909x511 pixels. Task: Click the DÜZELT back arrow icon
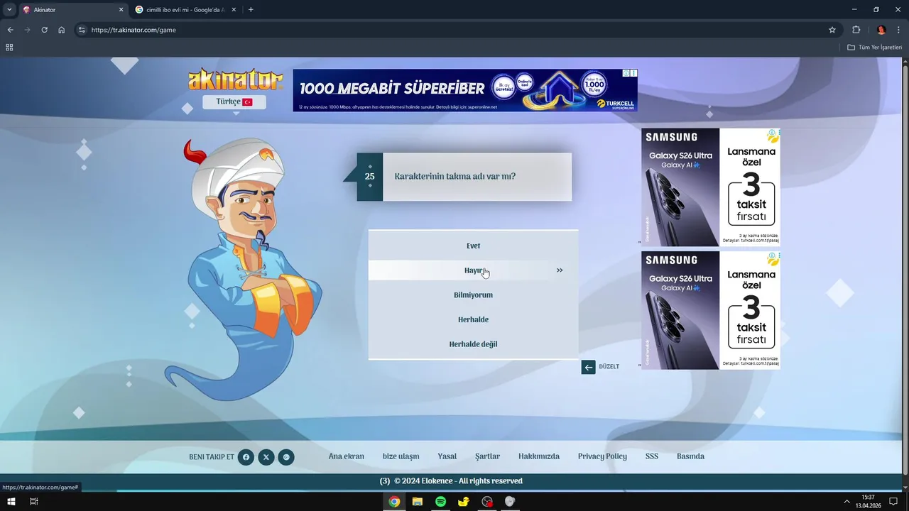pyautogui.click(x=588, y=367)
